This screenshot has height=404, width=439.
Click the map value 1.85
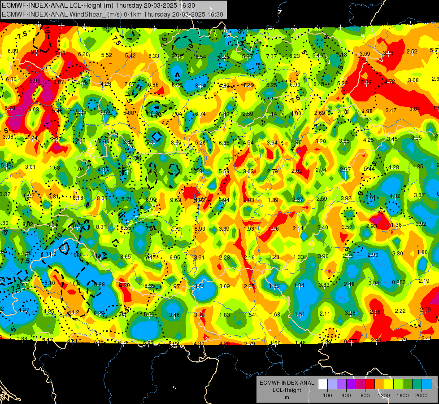coord(418,166)
